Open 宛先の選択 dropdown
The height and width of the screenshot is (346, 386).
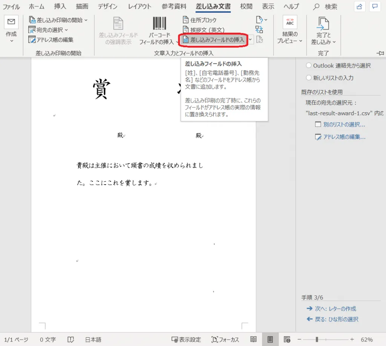pos(49,30)
